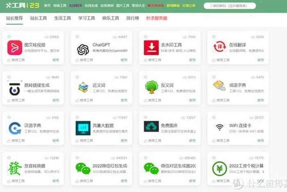Favorite 图文转视频 with its star
The image size is (287, 192).
point(9,37)
